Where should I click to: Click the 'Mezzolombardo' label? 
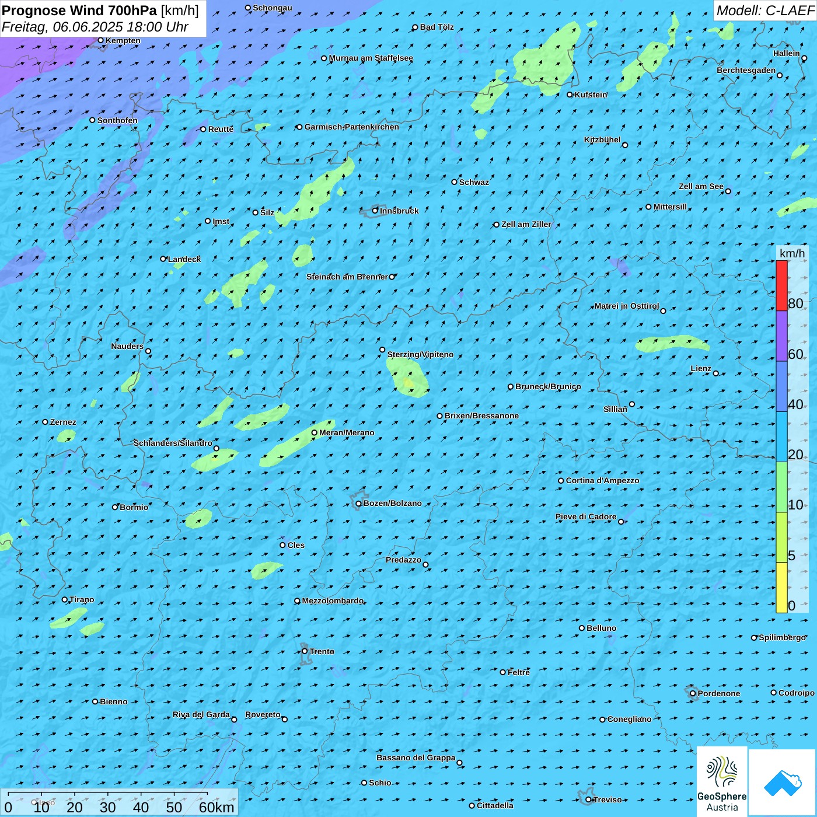[x=333, y=600]
